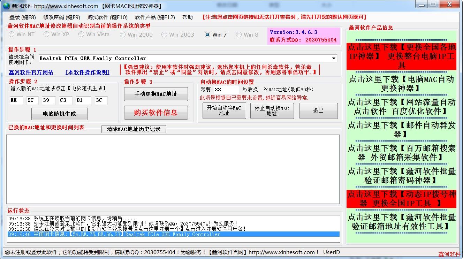The width and height of the screenshot is (463, 259).
Task: Click the MAC address history list box
Action: click(x=173, y=169)
